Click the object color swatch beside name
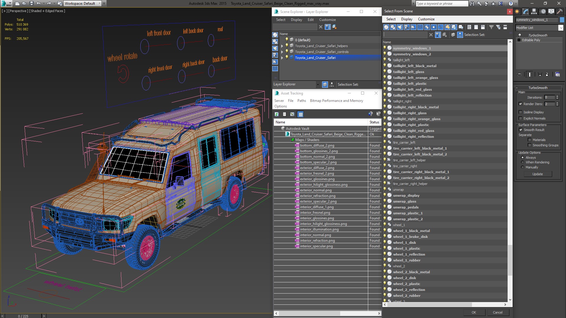This screenshot has height=318, width=566. (562, 20)
